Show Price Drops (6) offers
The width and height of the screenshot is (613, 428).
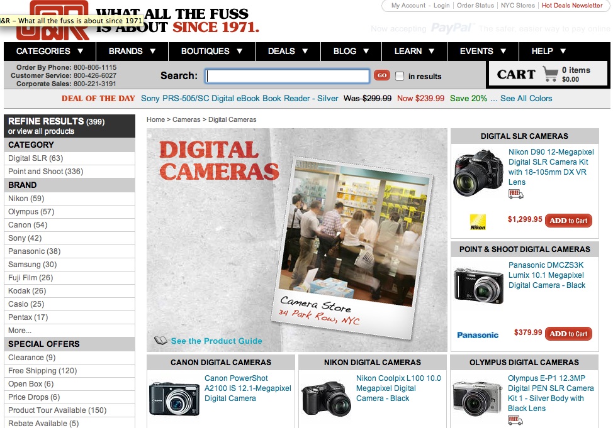pos(70,397)
